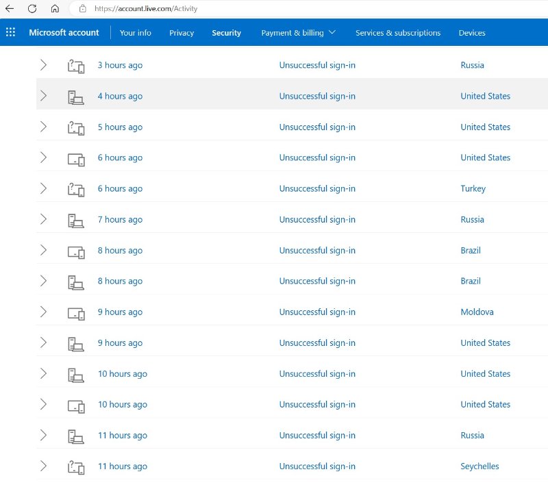Expand the 5 hours ago sign-in entry
The height and width of the screenshot is (487, 548).
(x=43, y=127)
